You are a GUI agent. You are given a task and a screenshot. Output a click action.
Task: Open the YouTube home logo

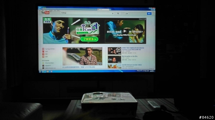pyautogui.click(x=45, y=13)
